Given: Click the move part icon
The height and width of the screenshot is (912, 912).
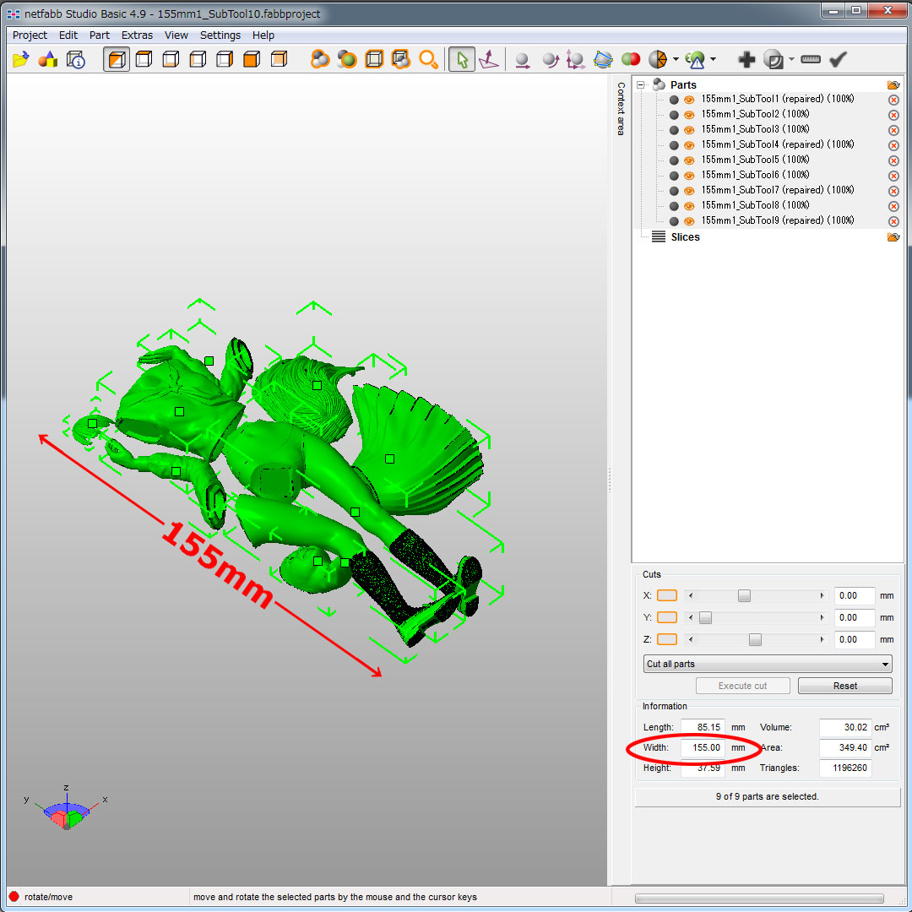Looking at the screenshot, I should click(523, 60).
